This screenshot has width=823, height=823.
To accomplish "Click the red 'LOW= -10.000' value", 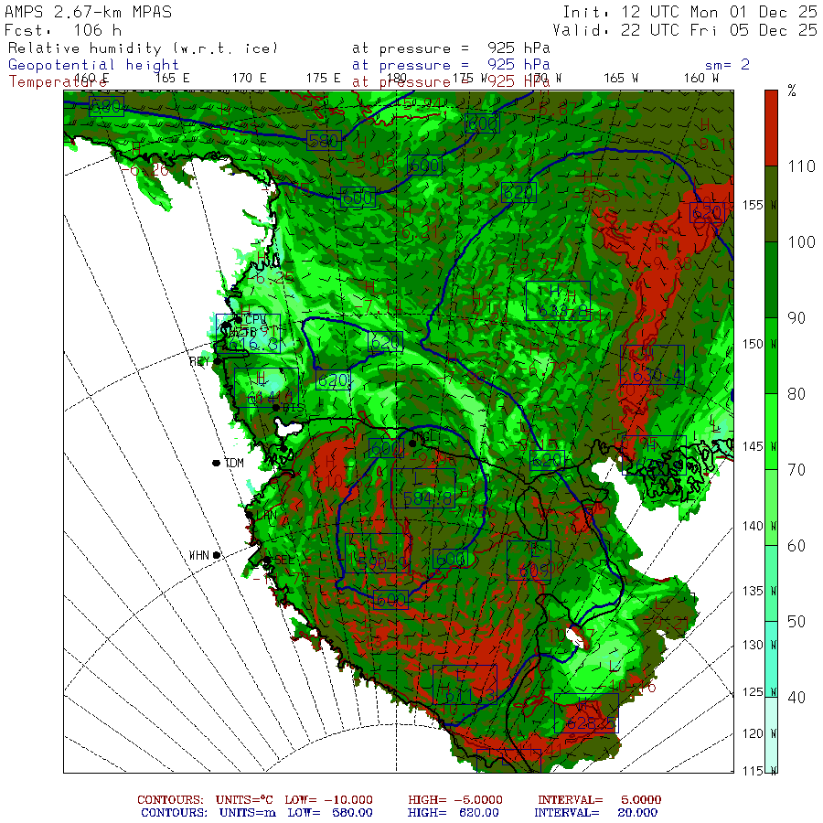I will [329, 800].
